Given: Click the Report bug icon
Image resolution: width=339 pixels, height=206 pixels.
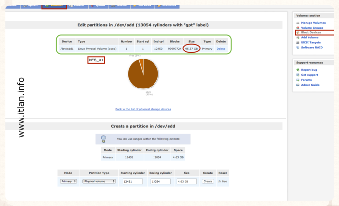Looking at the screenshot, I should (x=298, y=70).
